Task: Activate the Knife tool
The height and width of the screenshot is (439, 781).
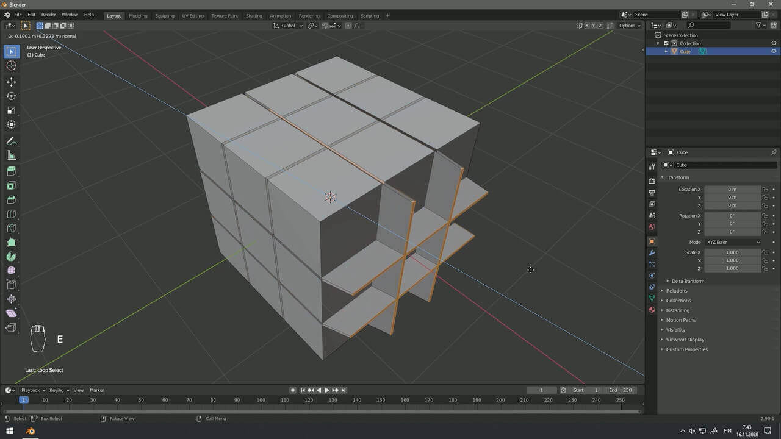Action: pyautogui.click(x=11, y=228)
